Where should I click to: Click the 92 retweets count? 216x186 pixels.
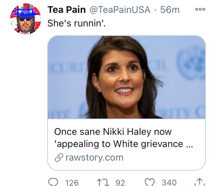(120, 183)
